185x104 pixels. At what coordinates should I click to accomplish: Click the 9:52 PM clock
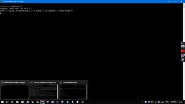[x=173, y=102]
